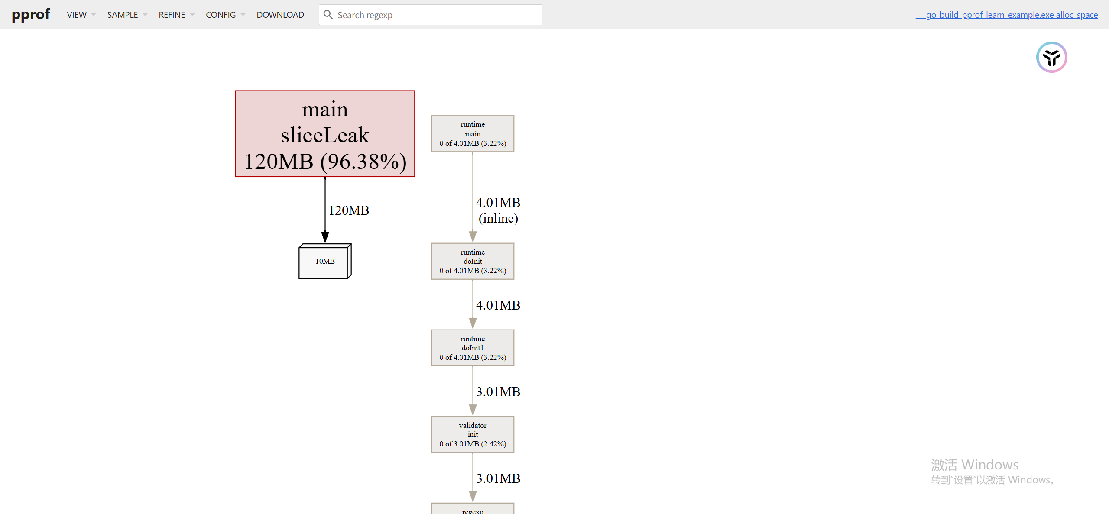The image size is (1109, 514).
Task: Click the search magnifier icon
Action: pos(328,15)
